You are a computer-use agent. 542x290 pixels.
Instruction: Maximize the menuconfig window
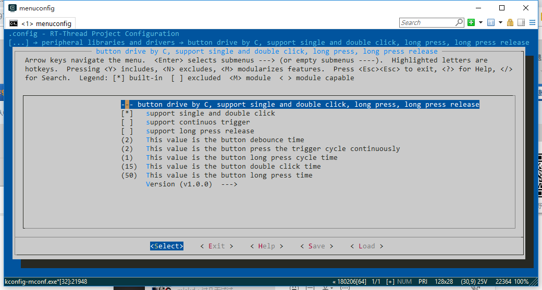502,8
